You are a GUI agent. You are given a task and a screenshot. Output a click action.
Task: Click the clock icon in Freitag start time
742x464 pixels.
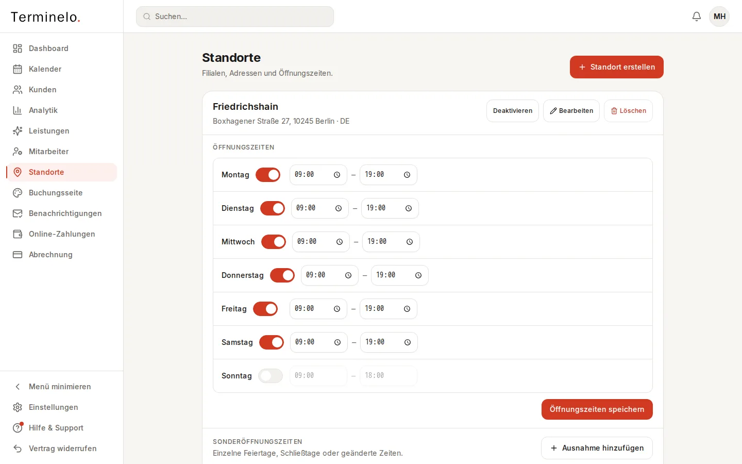[337, 309]
